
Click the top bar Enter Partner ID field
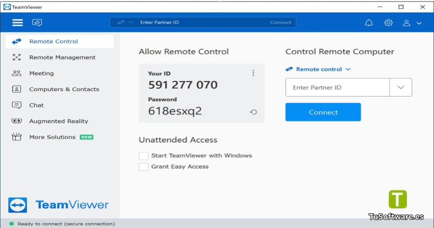(202, 22)
